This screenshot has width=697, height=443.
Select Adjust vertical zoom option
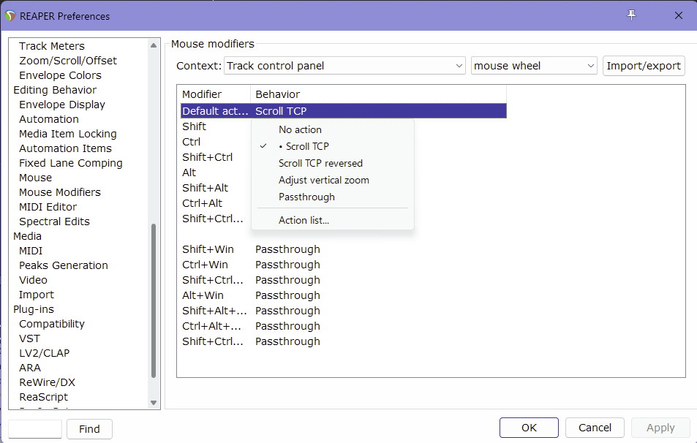[x=323, y=180]
